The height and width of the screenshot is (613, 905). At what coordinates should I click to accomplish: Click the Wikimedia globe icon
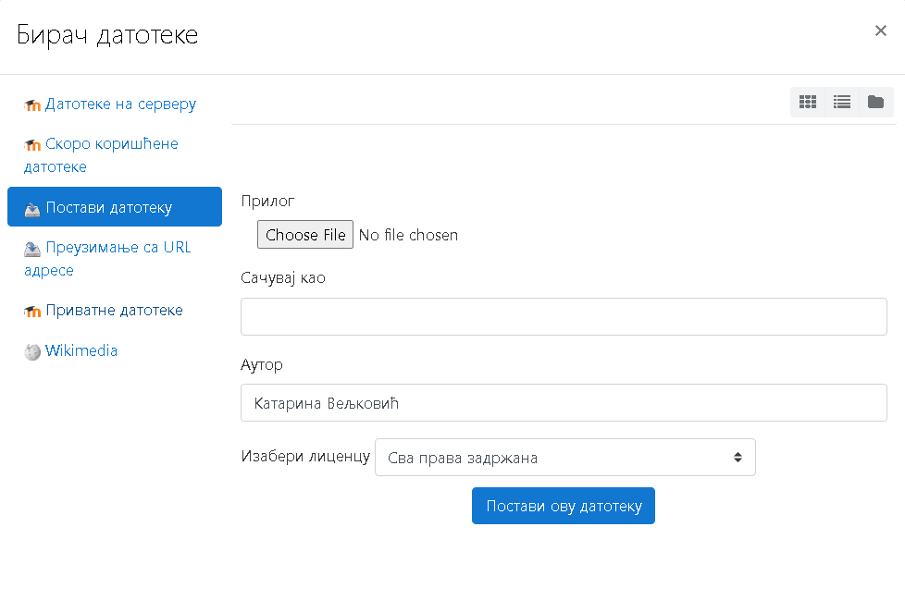[x=32, y=351]
